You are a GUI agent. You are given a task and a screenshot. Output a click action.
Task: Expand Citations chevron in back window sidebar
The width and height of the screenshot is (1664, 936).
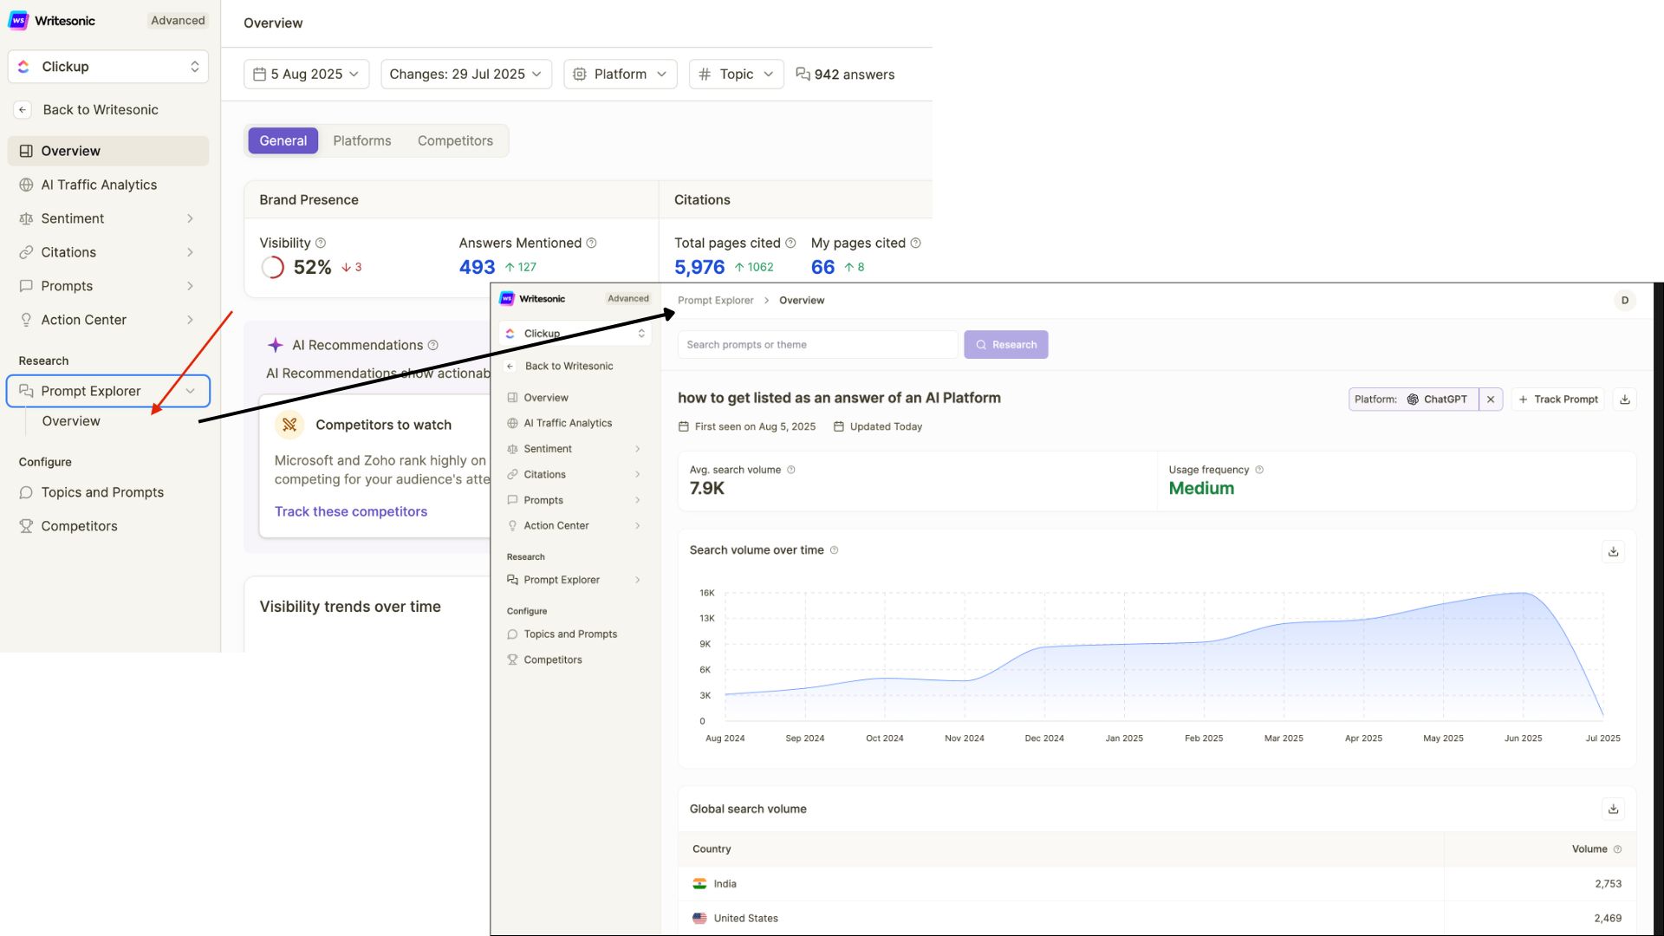click(x=190, y=252)
